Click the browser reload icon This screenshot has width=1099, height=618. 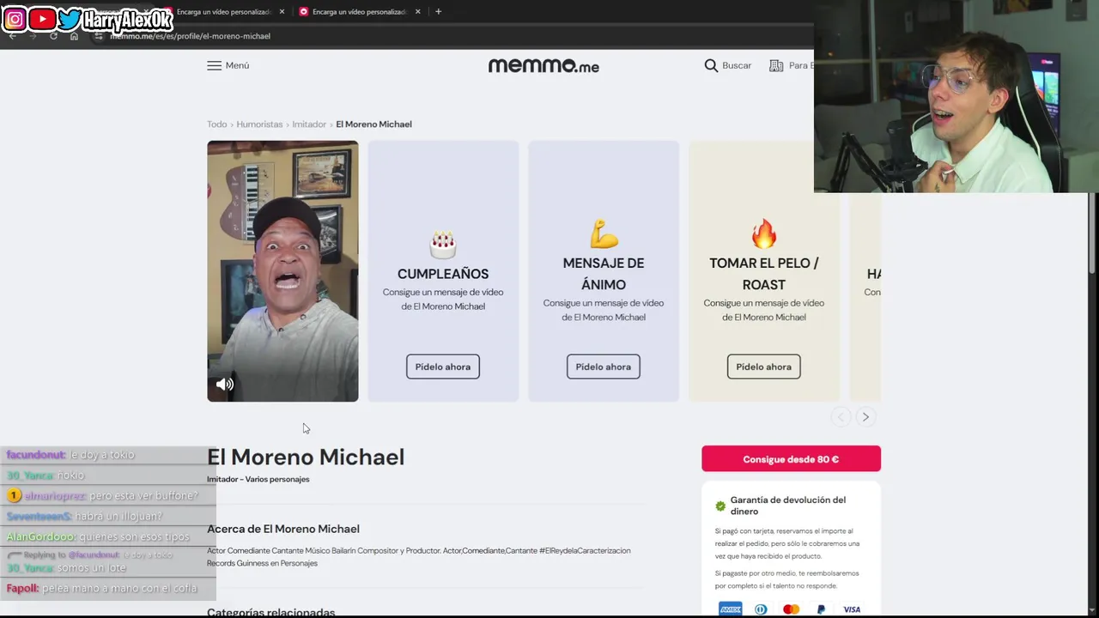coord(53,36)
